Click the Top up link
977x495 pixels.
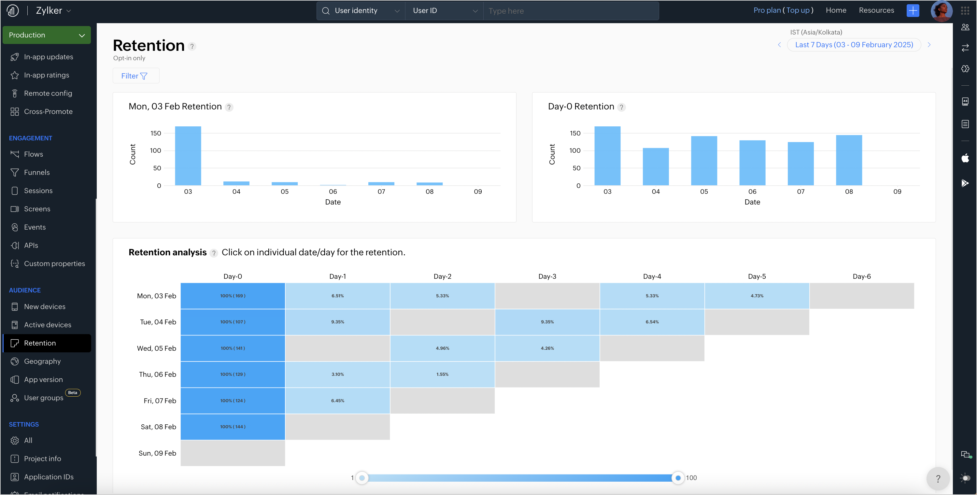click(798, 10)
